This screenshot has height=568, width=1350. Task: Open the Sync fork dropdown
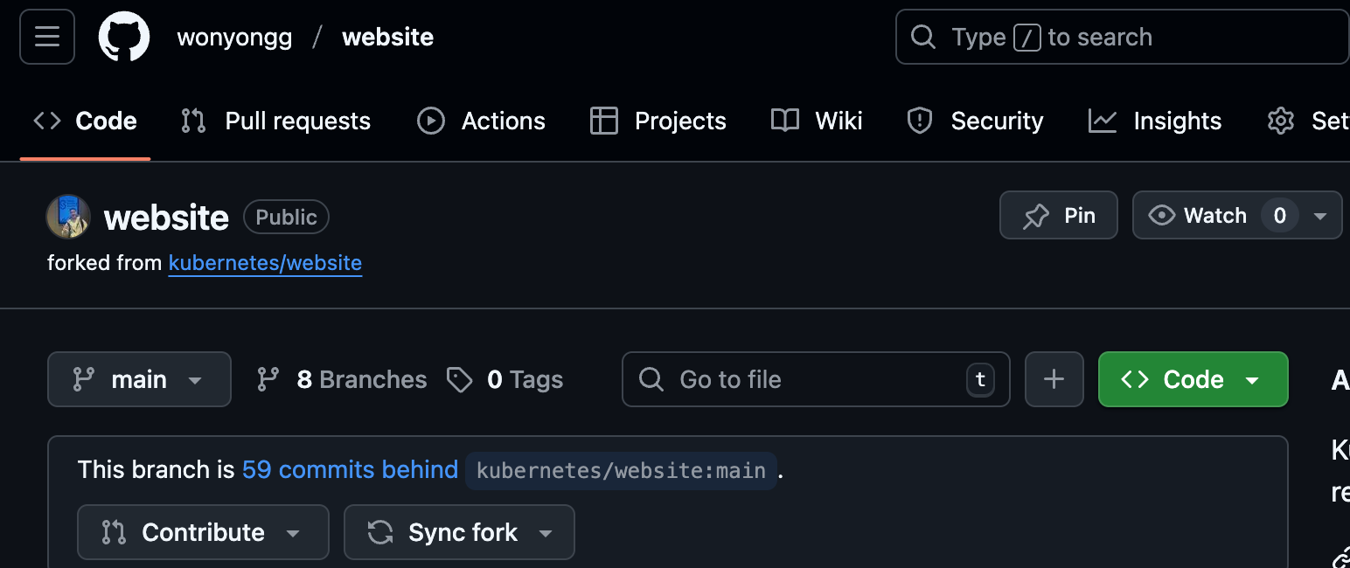(459, 532)
